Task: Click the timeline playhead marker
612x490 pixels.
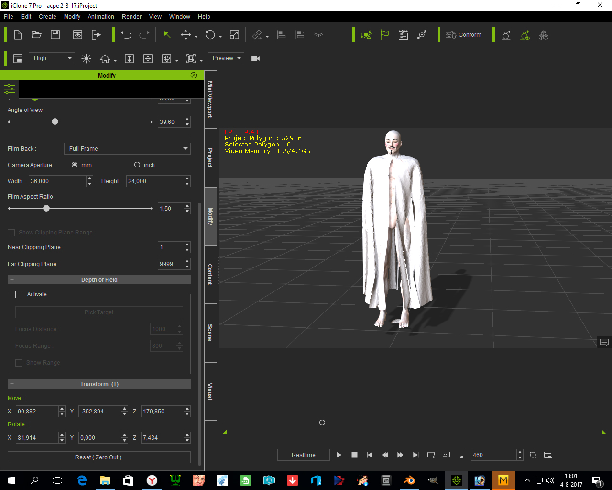Action: [322, 423]
